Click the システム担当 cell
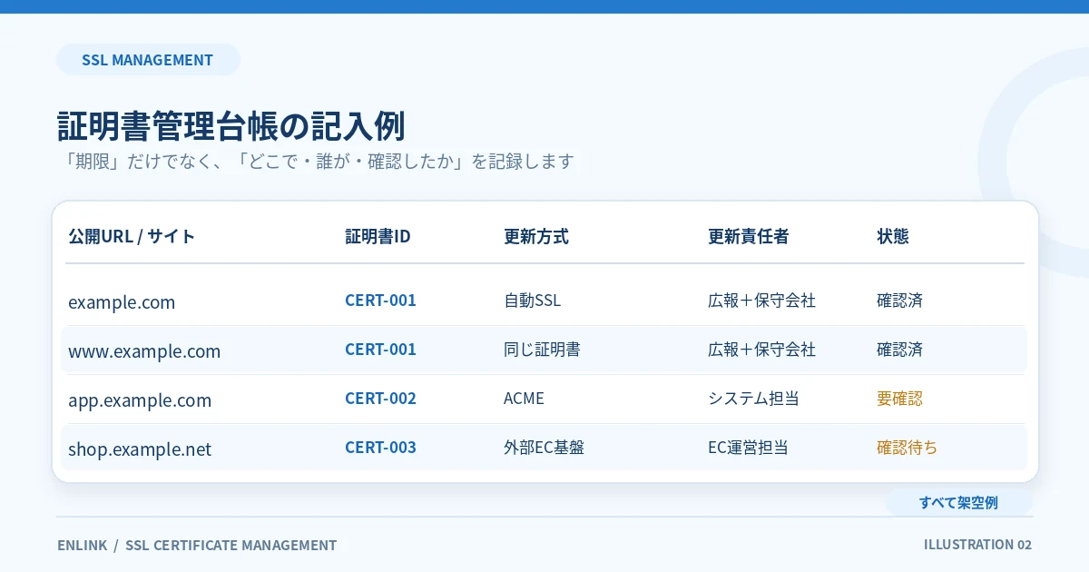This screenshot has width=1089, height=572. click(x=753, y=399)
